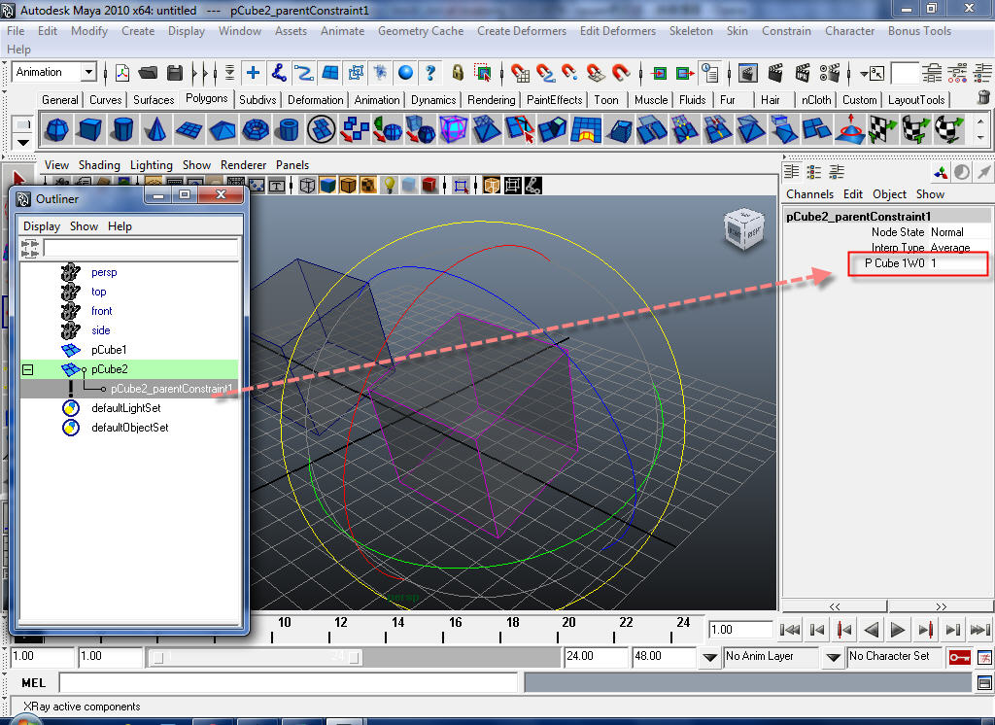Viewport: 995px width, 725px height.
Task: Toggle snap to points magnet
Action: pyautogui.click(x=569, y=73)
